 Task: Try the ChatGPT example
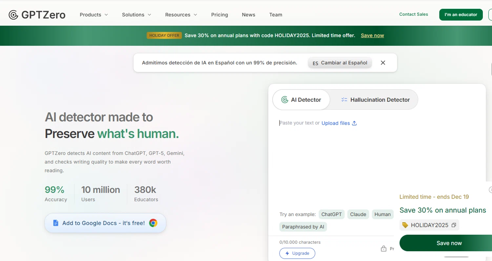click(x=332, y=214)
